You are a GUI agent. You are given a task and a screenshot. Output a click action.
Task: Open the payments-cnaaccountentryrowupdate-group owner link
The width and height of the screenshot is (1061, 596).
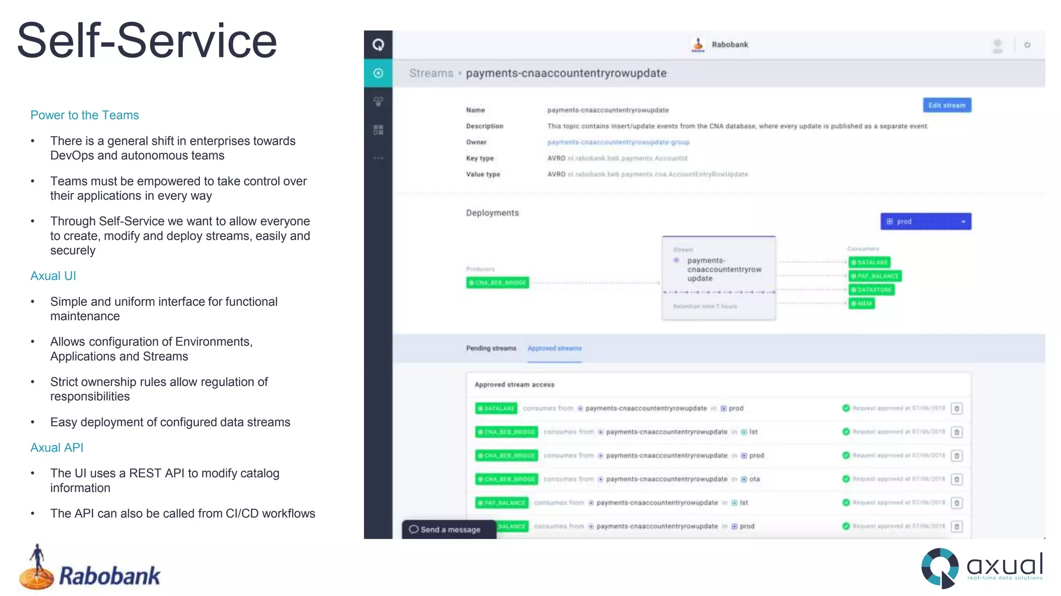click(x=618, y=142)
